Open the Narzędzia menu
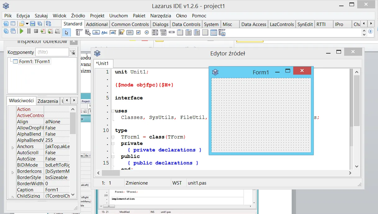Viewport: 378px width, 214px height. 161,15
